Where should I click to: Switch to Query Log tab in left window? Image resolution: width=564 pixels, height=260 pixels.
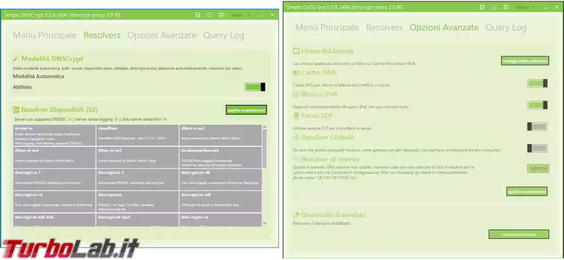[x=224, y=35]
